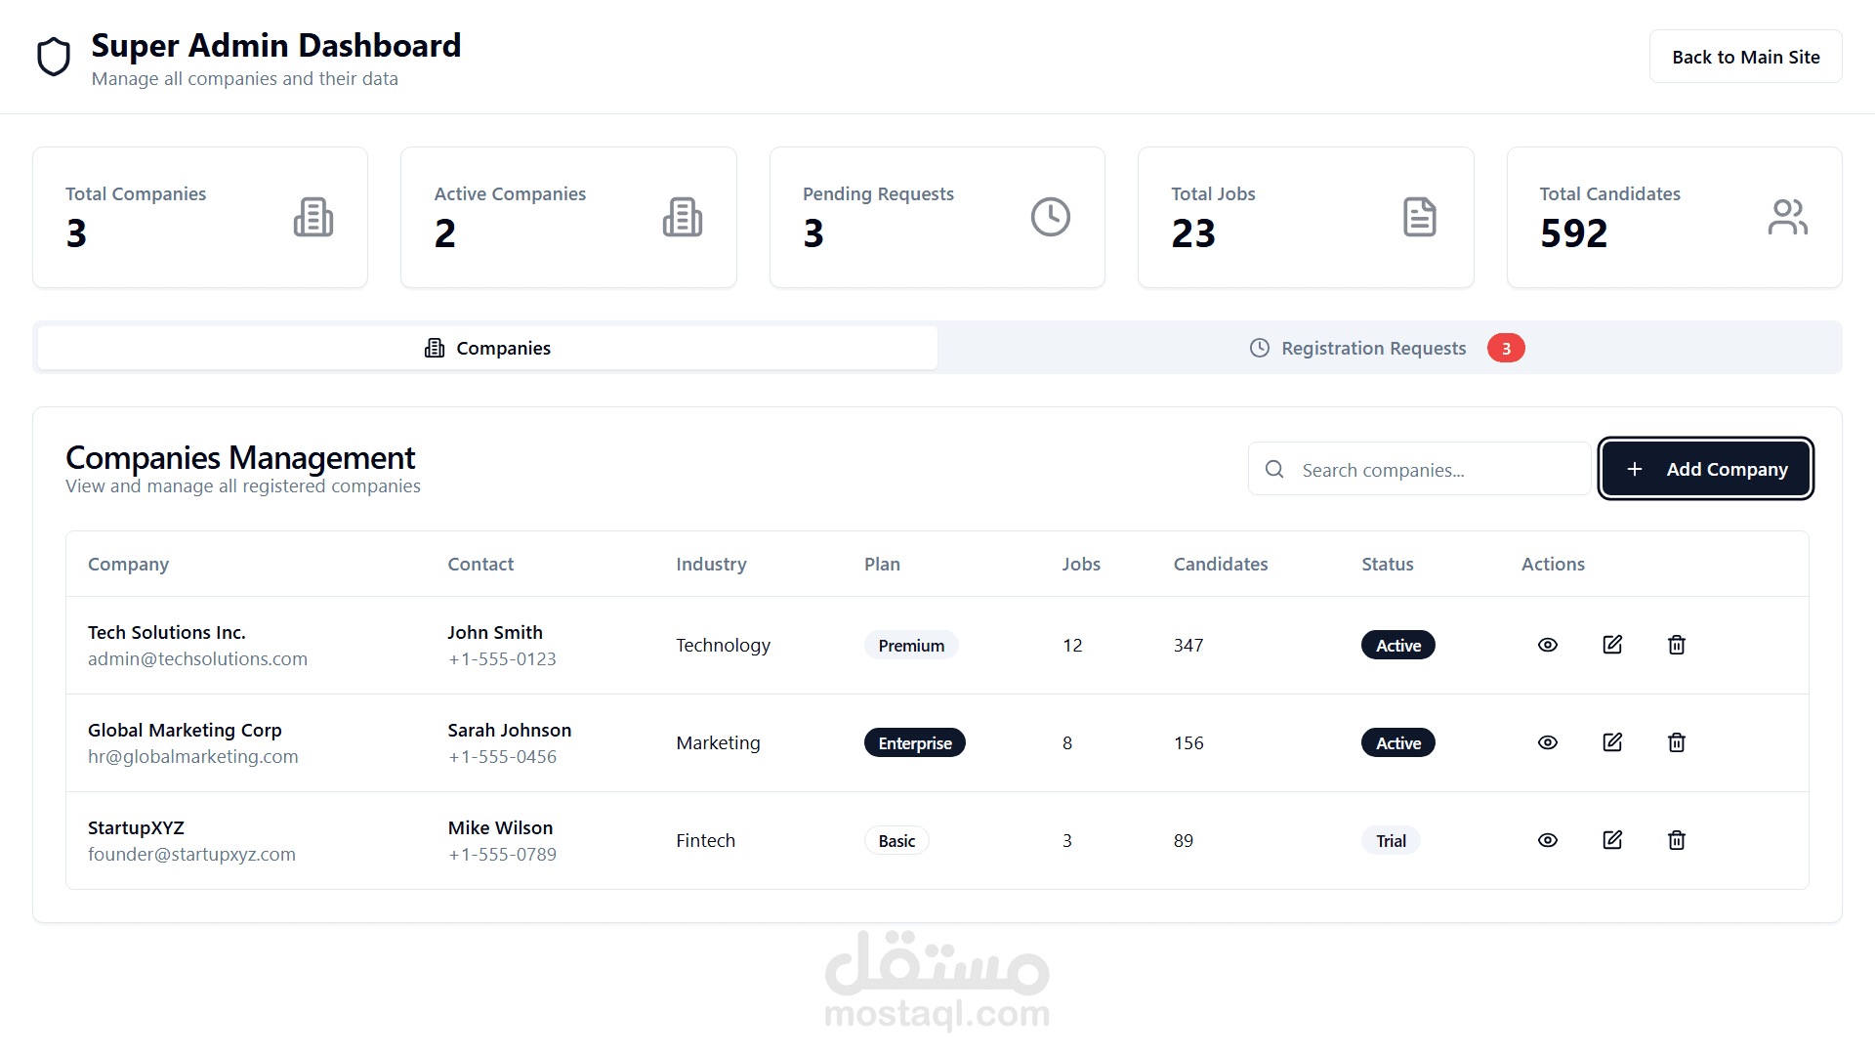Click the people icon in Total Candidates card

(x=1787, y=217)
